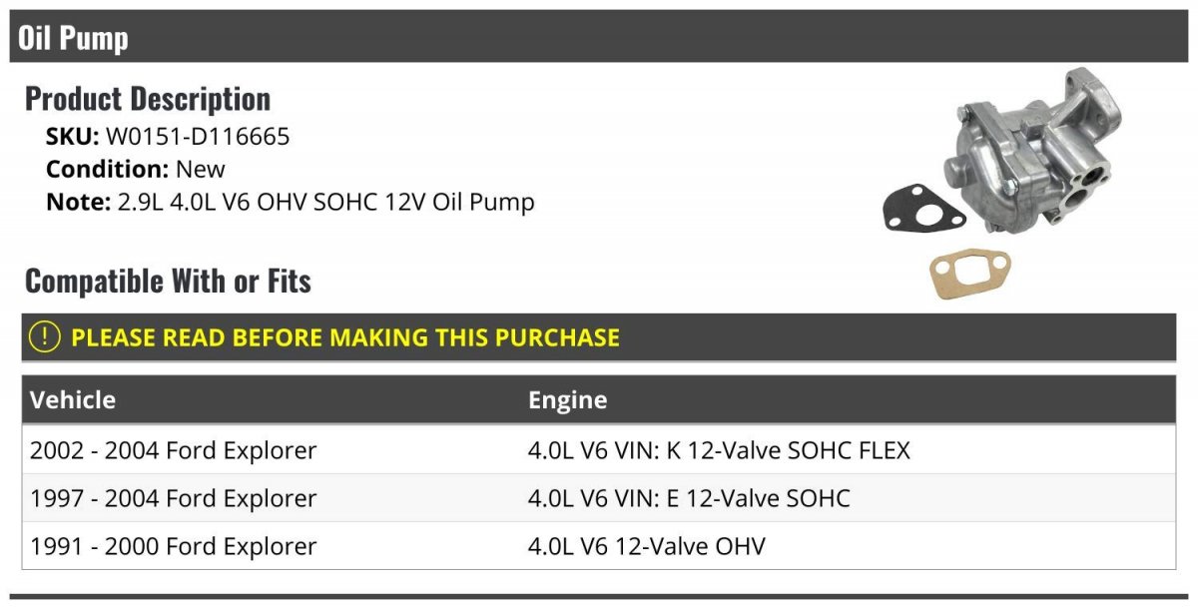Select the Oil Pump title header
Screen dimensions: 1198x609
(73, 38)
